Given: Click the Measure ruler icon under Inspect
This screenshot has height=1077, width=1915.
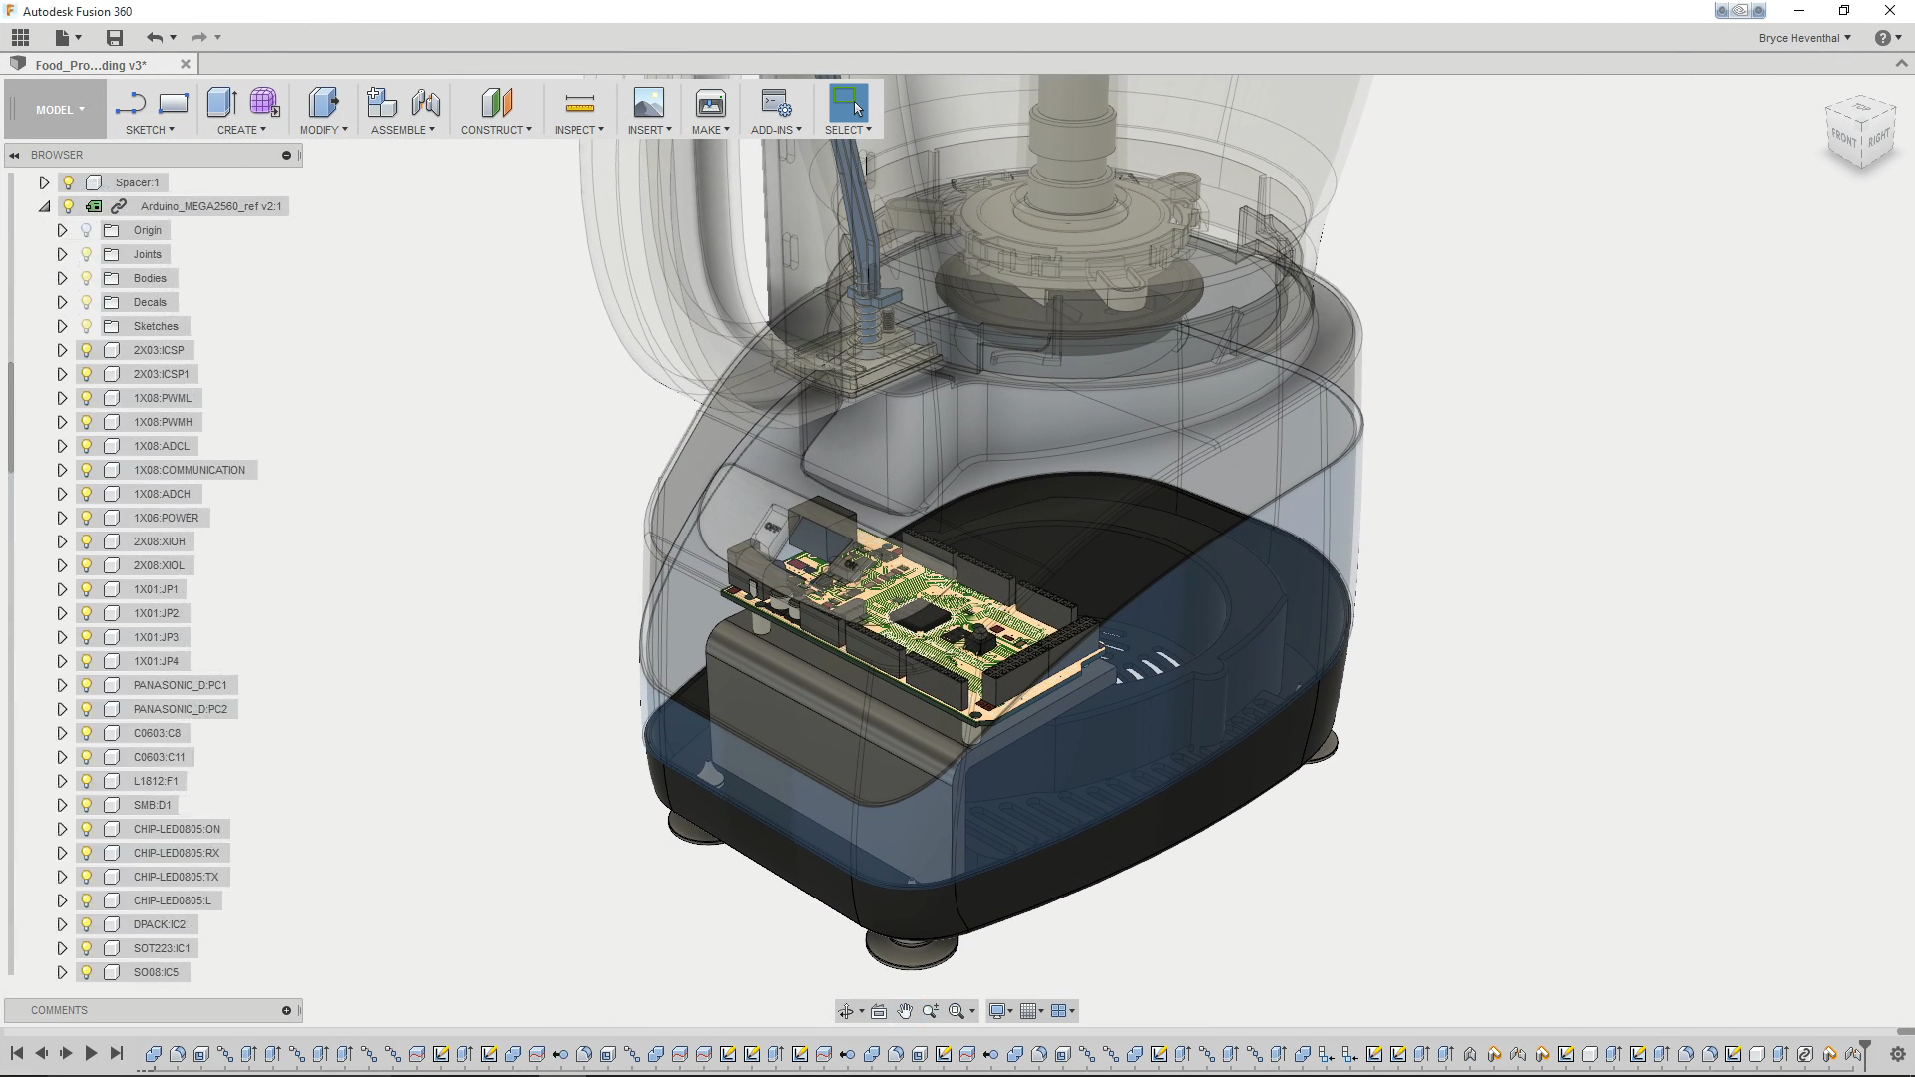Looking at the screenshot, I should (579, 103).
